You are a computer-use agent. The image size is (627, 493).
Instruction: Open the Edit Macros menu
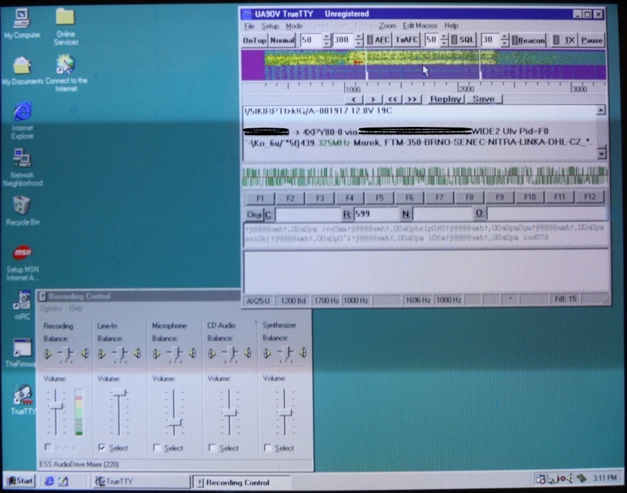420,26
